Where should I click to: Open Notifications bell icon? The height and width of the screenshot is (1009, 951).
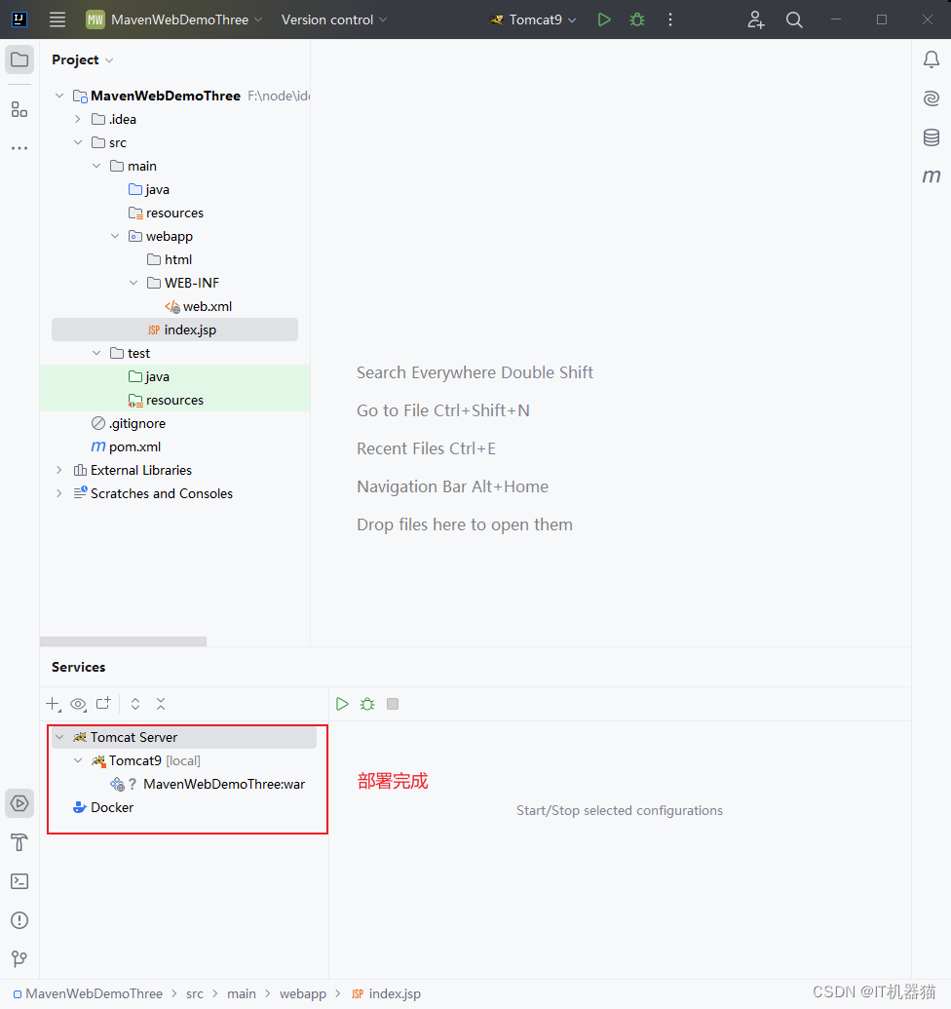932,59
